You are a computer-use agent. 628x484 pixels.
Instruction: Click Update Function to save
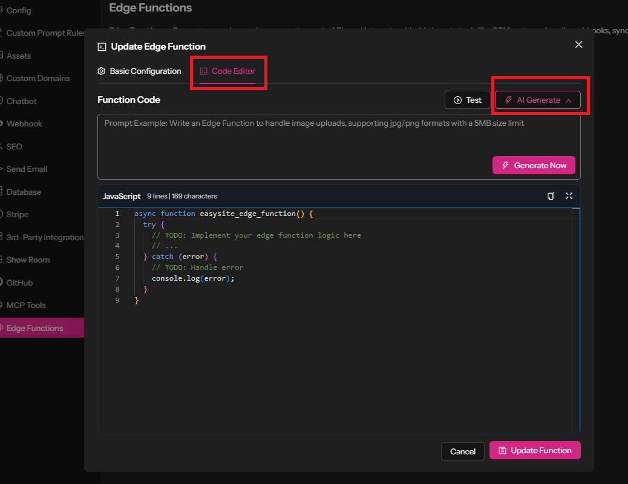click(535, 451)
